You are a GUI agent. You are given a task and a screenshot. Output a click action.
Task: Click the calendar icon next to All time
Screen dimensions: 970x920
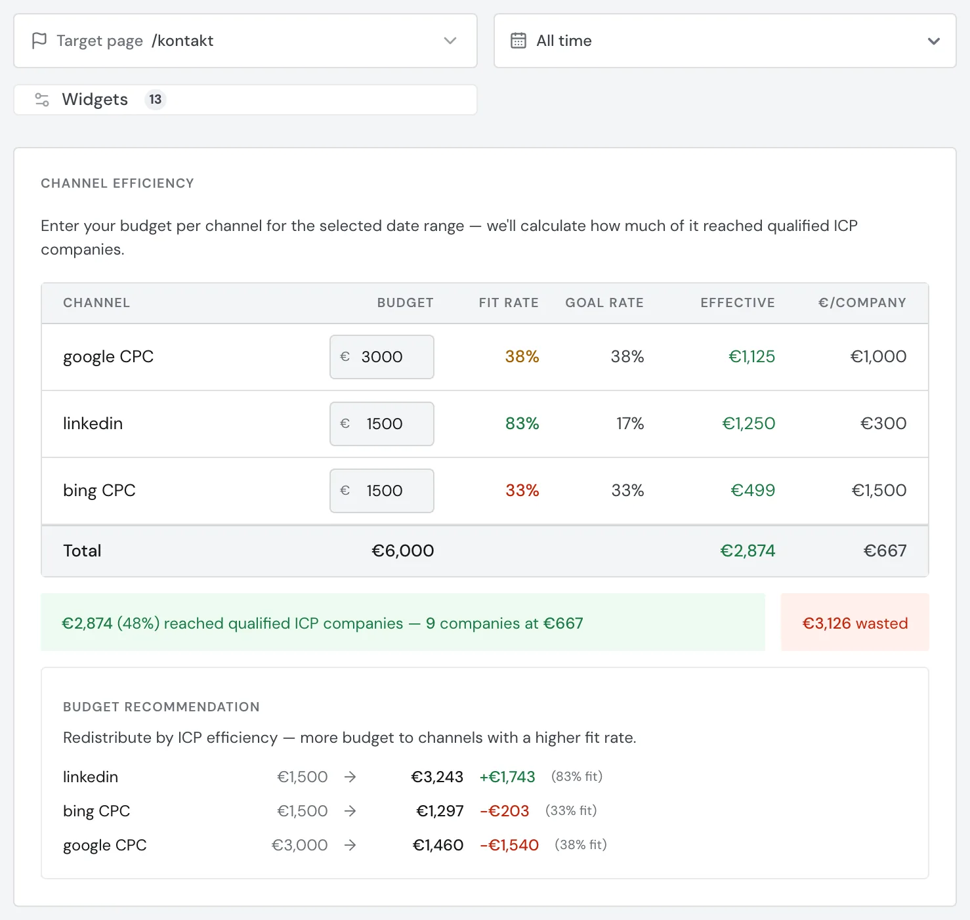pos(518,41)
